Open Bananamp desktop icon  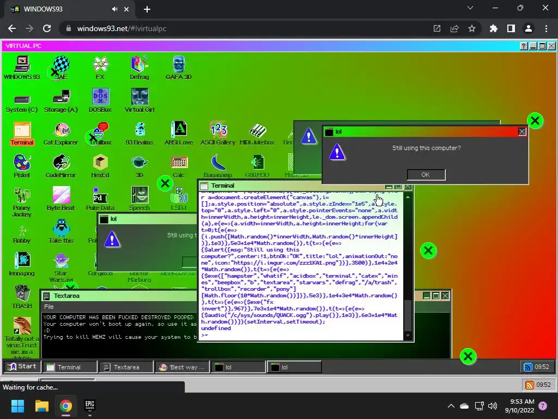click(x=218, y=166)
